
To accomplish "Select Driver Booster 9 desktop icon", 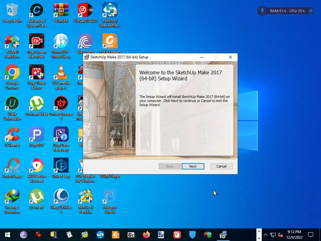I will 61,109.
